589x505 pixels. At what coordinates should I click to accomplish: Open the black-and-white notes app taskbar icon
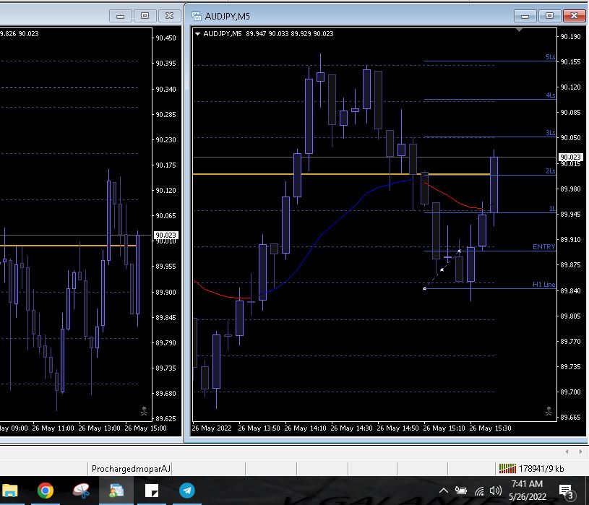click(x=152, y=491)
